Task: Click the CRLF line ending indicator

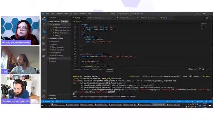Action: click(193, 101)
